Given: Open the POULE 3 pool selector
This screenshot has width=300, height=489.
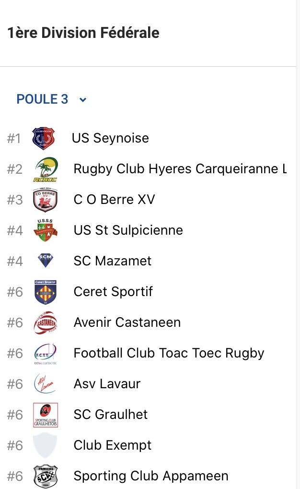Looking at the screenshot, I should tap(43, 99).
